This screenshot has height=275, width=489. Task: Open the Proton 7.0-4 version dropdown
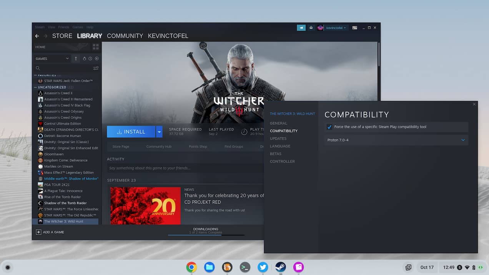(x=396, y=140)
